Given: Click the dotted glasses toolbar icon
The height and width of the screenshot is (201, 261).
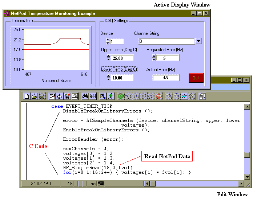Looking at the screenshot, I should [192, 96].
